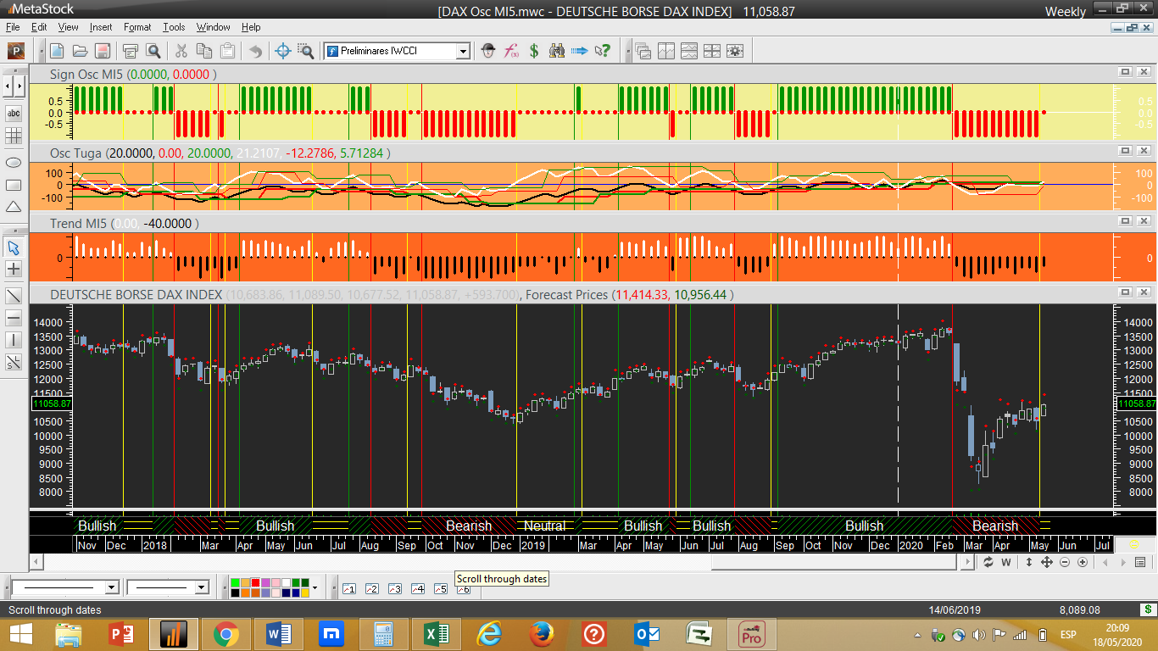Screen dimensions: 1158x651
Task: Open the Tools menu
Action: point(174,27)
